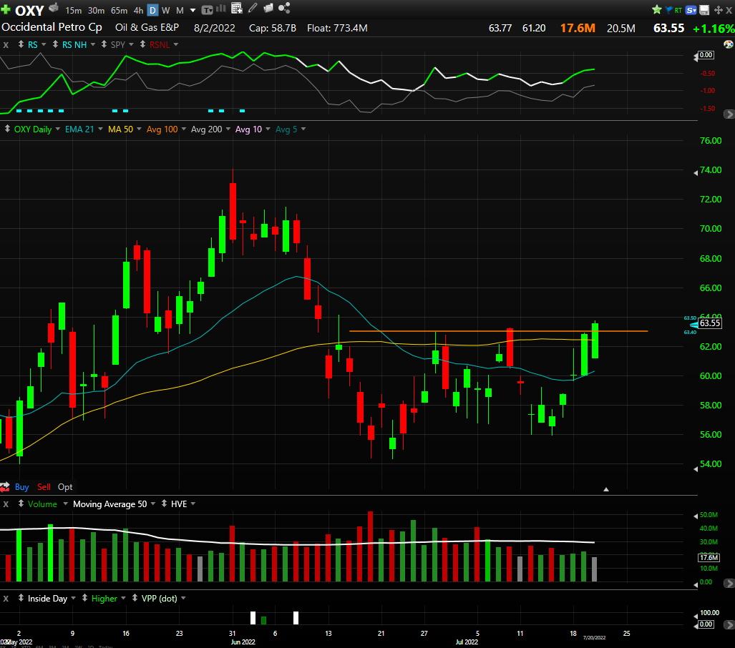Select the pencil drawing tool
735x648 pixels.
[253, 8]
